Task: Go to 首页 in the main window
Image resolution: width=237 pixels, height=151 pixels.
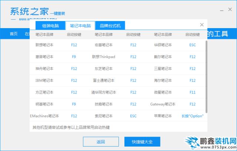Action: pos(14,34)
